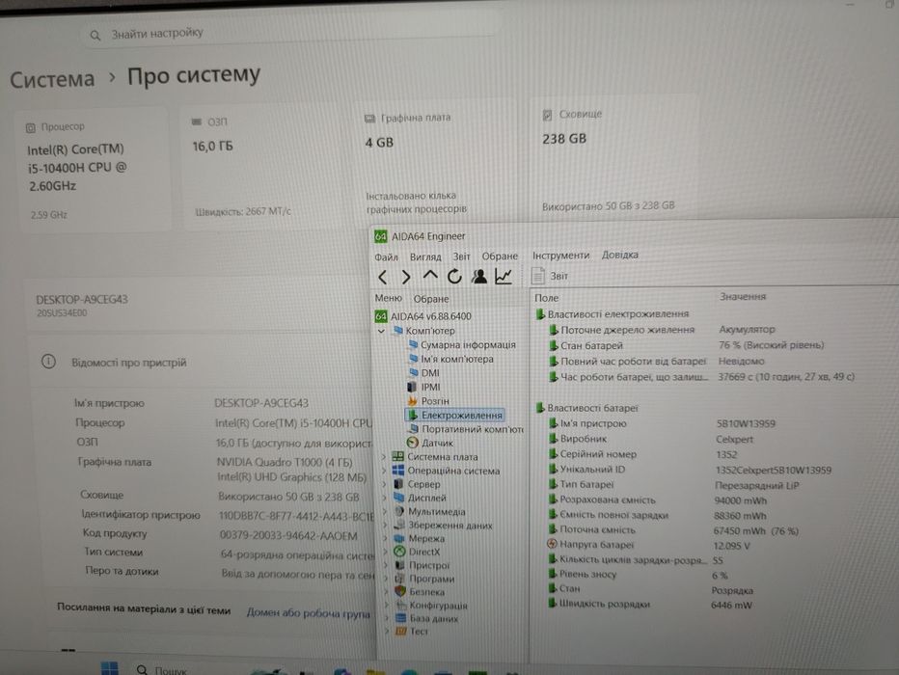Select the Виробник battery row
This screenshot has width=899, height=675.
click(650, 439)
